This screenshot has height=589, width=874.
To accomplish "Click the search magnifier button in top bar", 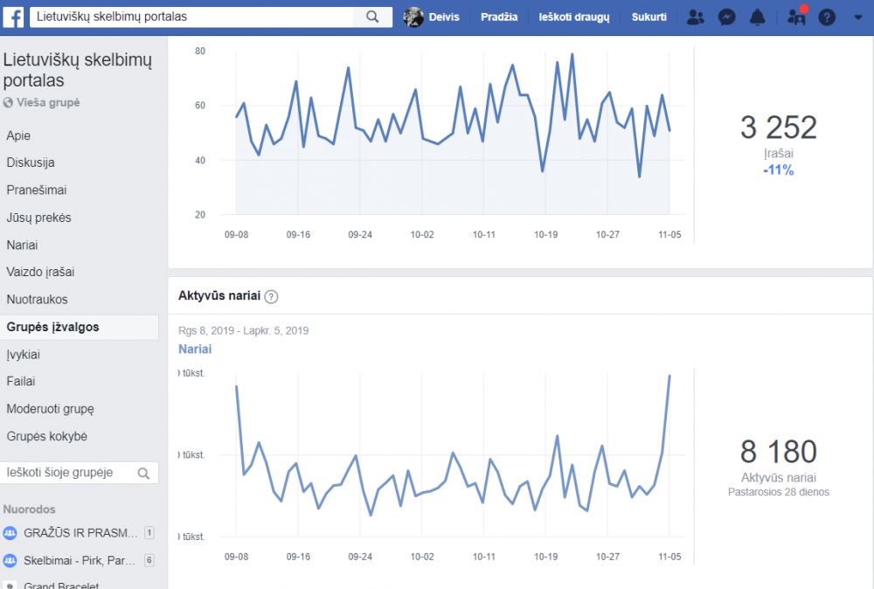I will (372, 17).
